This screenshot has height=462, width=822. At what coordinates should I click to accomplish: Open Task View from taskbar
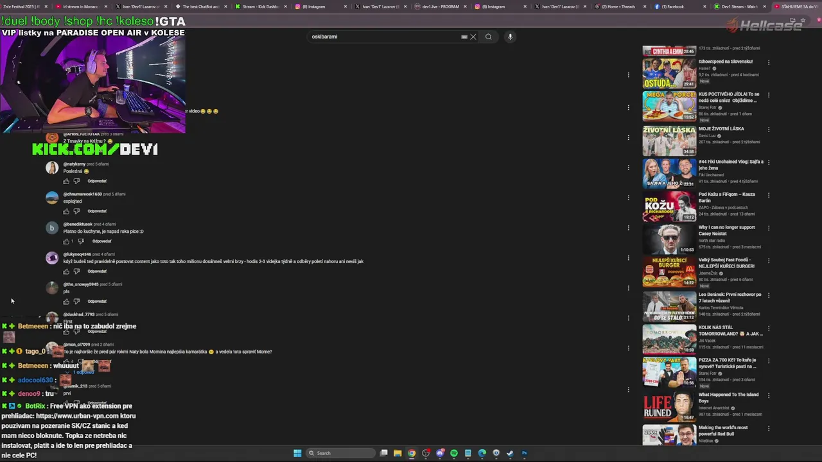[383, 453]
